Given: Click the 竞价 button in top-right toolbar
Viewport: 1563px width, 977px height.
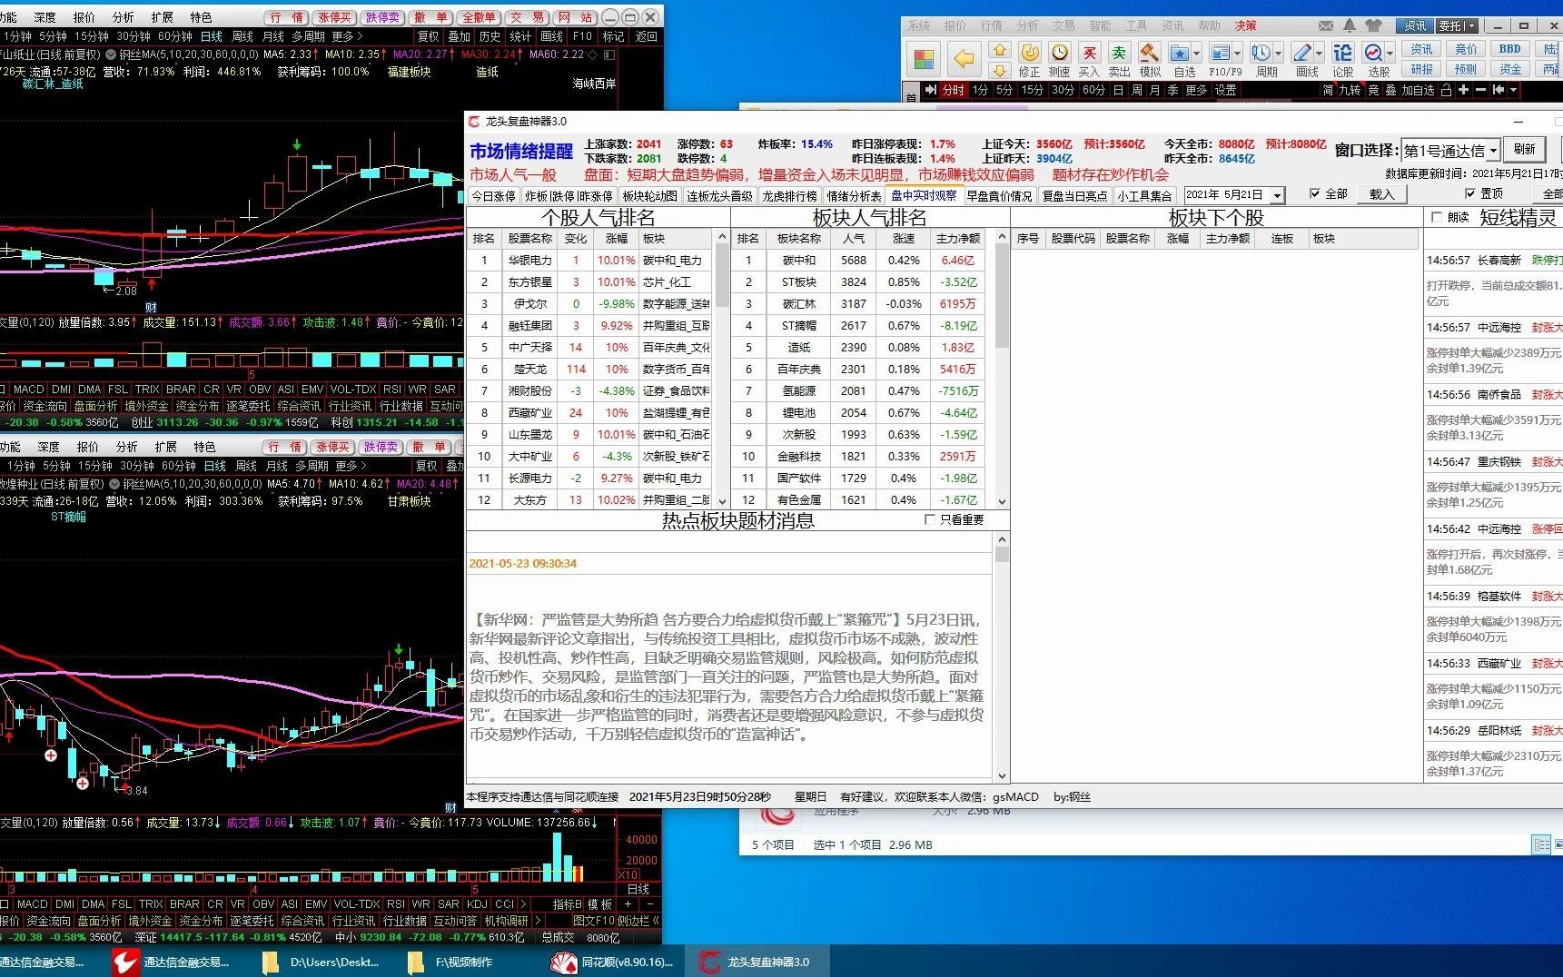Looking at the screenshot, I should [x=1466, y=50].
